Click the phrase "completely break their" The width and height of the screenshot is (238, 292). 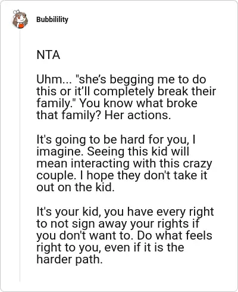[x=153, y=91]
